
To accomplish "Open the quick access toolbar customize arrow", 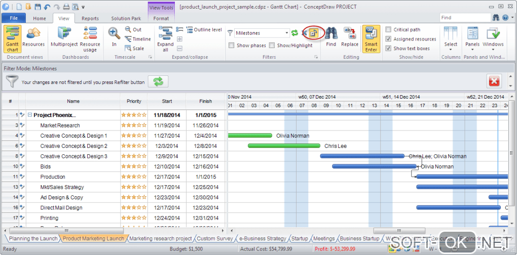I will coord(83,7).
